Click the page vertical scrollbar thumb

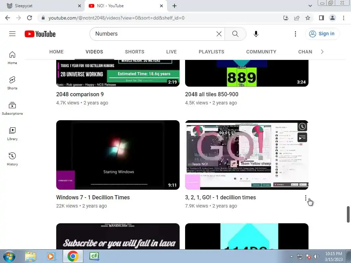pos(348,214)
